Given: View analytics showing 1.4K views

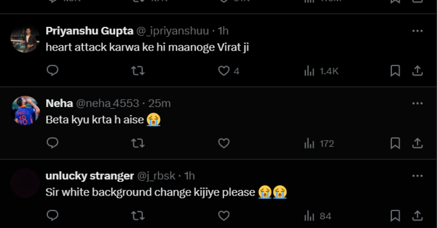Looking at the screenshot, I should [x=321, y=71].
